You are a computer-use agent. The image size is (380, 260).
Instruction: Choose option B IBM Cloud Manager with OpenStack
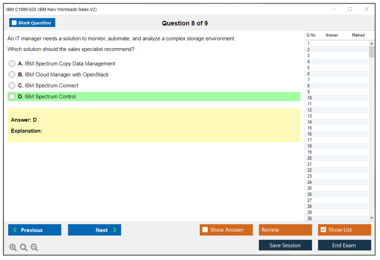point(12,75)
